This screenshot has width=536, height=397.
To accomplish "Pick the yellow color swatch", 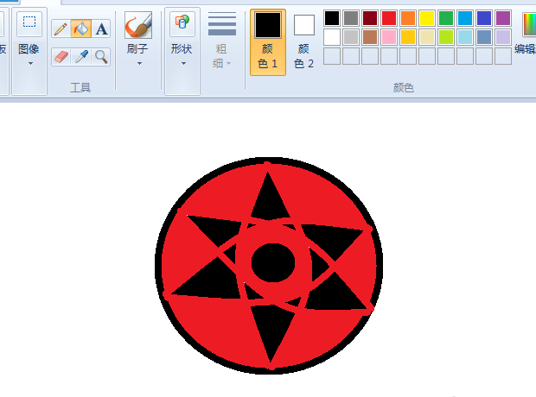I will [427, 18].
